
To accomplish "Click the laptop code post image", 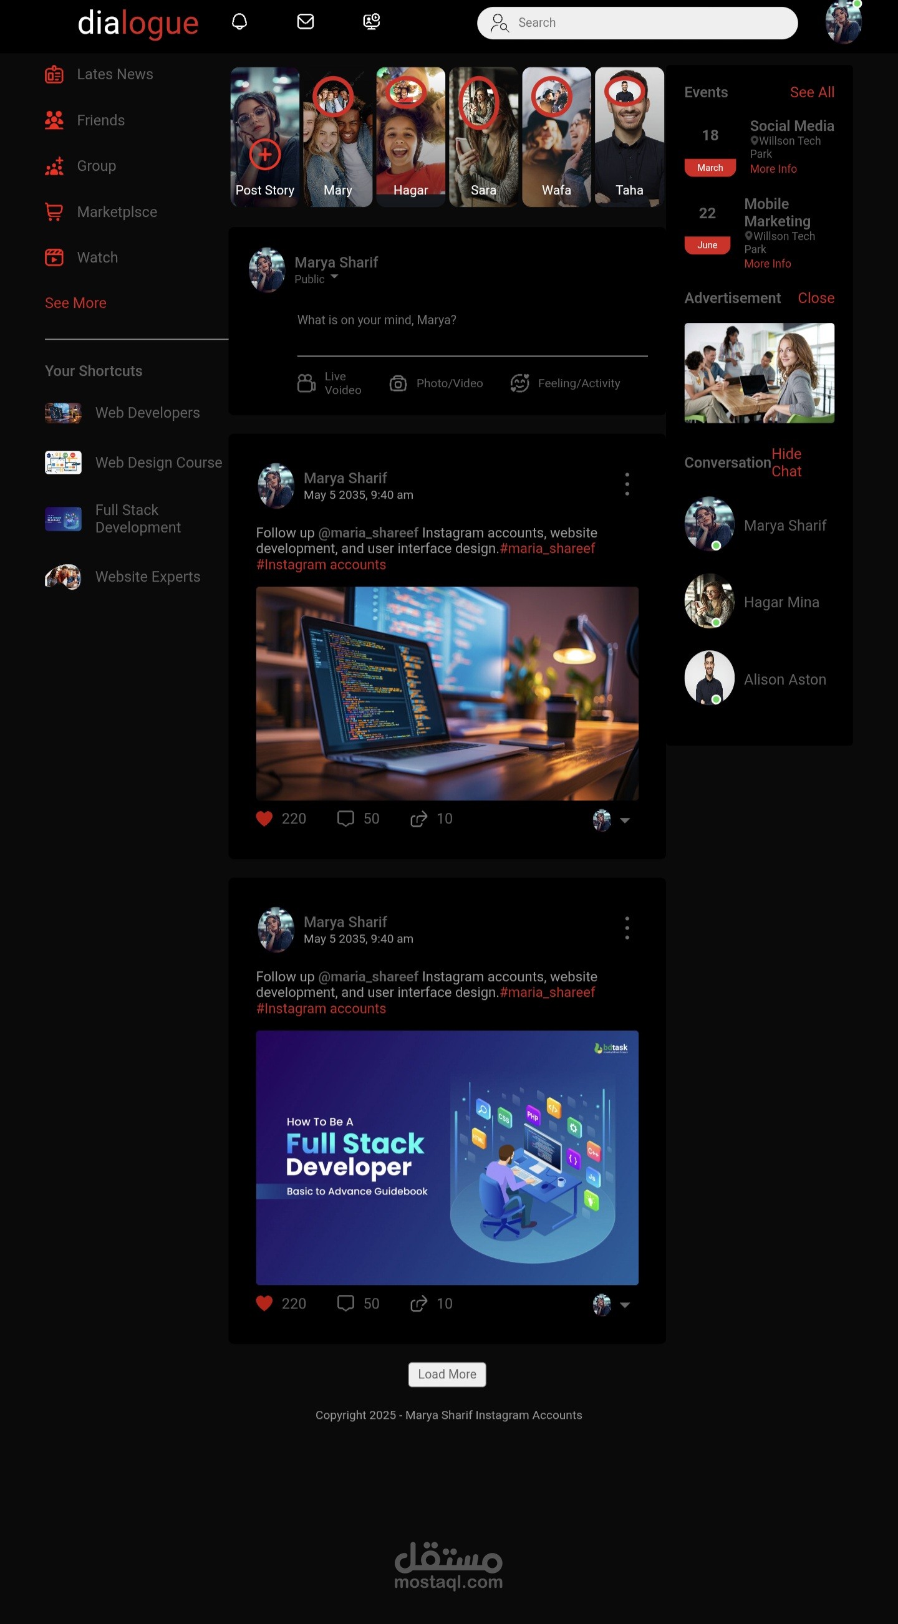I will pos(447,693).
